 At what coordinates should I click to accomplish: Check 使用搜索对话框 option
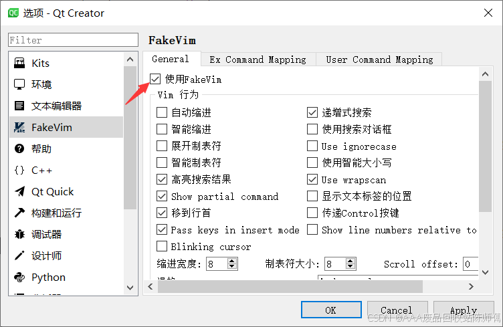point(312,129)
